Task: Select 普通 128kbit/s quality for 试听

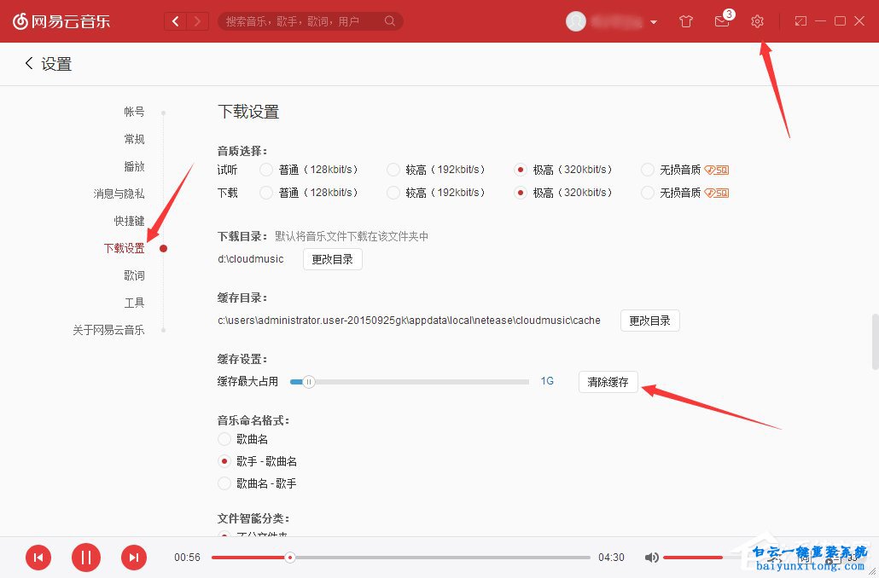Action: (265, 169)
